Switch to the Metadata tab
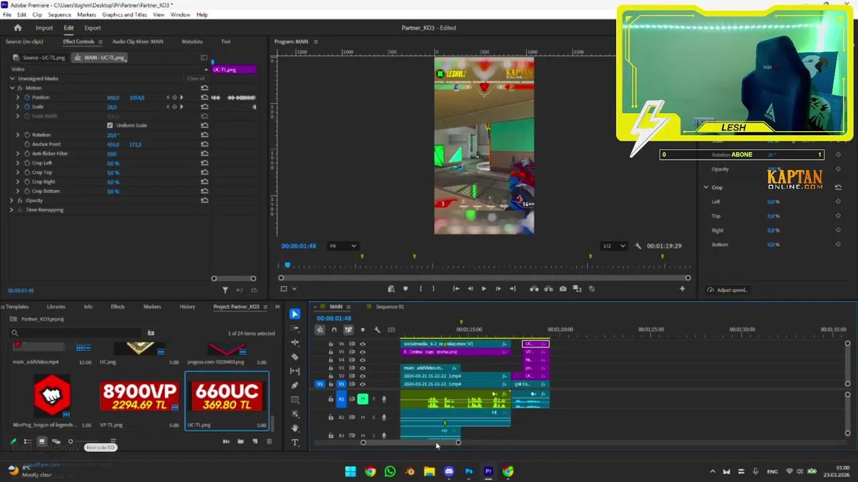 (x=192, y=42)
